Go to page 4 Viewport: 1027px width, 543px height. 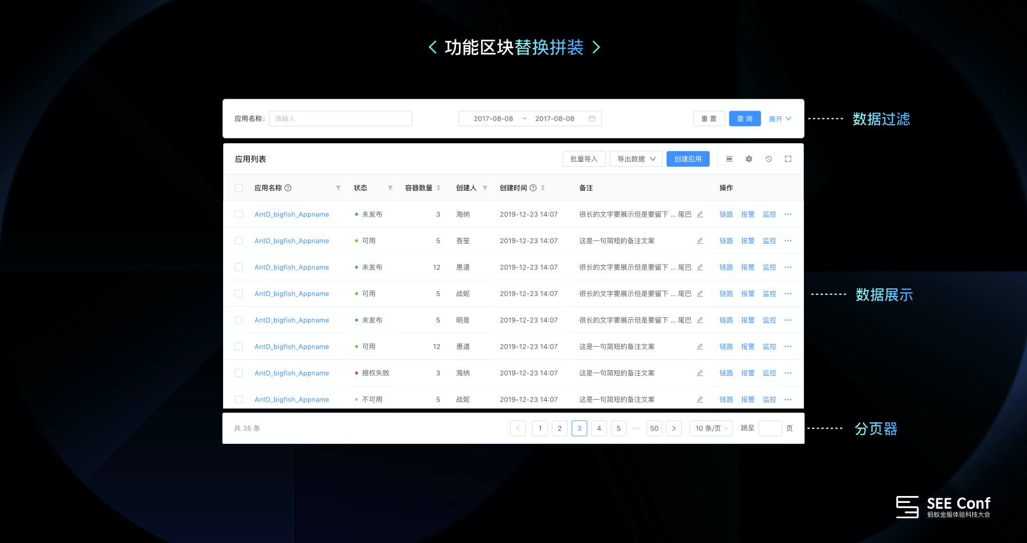coord(599,429)
